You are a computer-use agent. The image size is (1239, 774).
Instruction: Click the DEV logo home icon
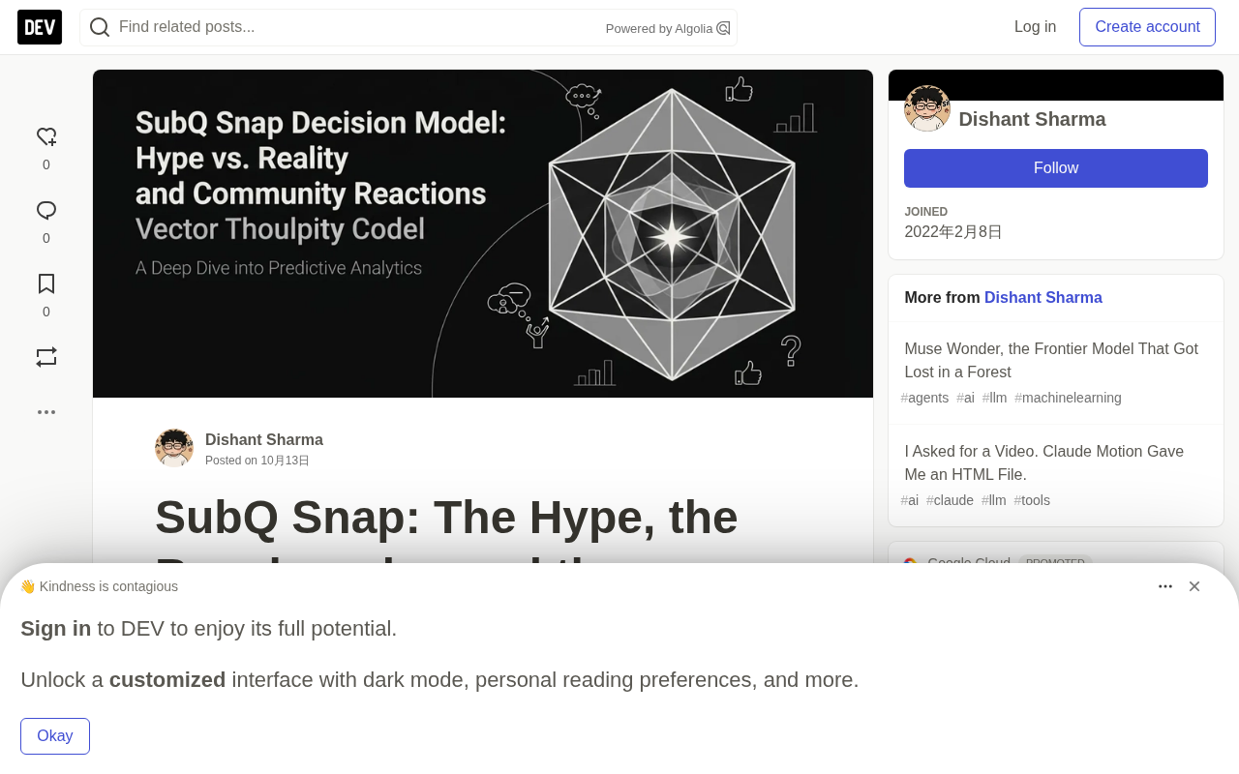pyautogui.click(x=40, y=27)
